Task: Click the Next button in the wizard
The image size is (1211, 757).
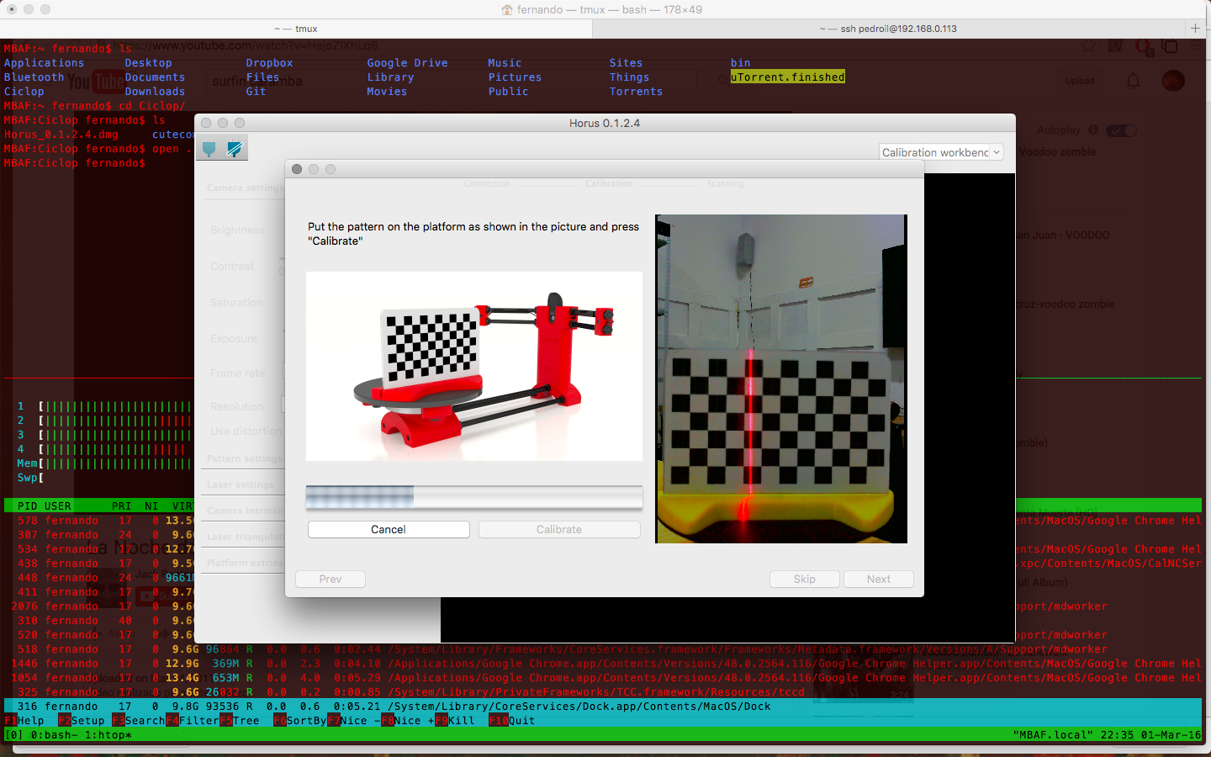Action: 879,579
